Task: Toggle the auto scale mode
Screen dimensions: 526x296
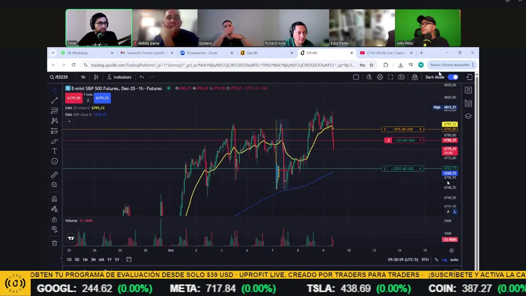Action: coord(454,259)
